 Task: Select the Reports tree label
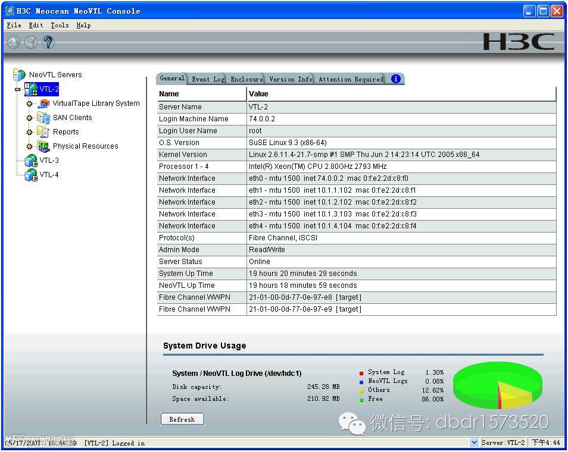click(66, 132)
